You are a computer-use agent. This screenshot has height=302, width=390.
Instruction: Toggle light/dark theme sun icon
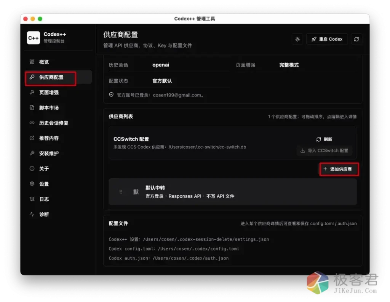pyautogui.click(x=297, y=39)
